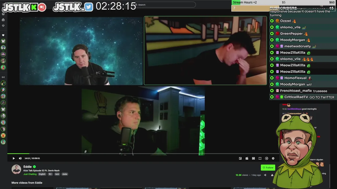The width and height of the screenshot is (337, 189).
Task: Click chat username Frenchtoast_mafia
Action: pyautogui.click(x=296, y=91)
